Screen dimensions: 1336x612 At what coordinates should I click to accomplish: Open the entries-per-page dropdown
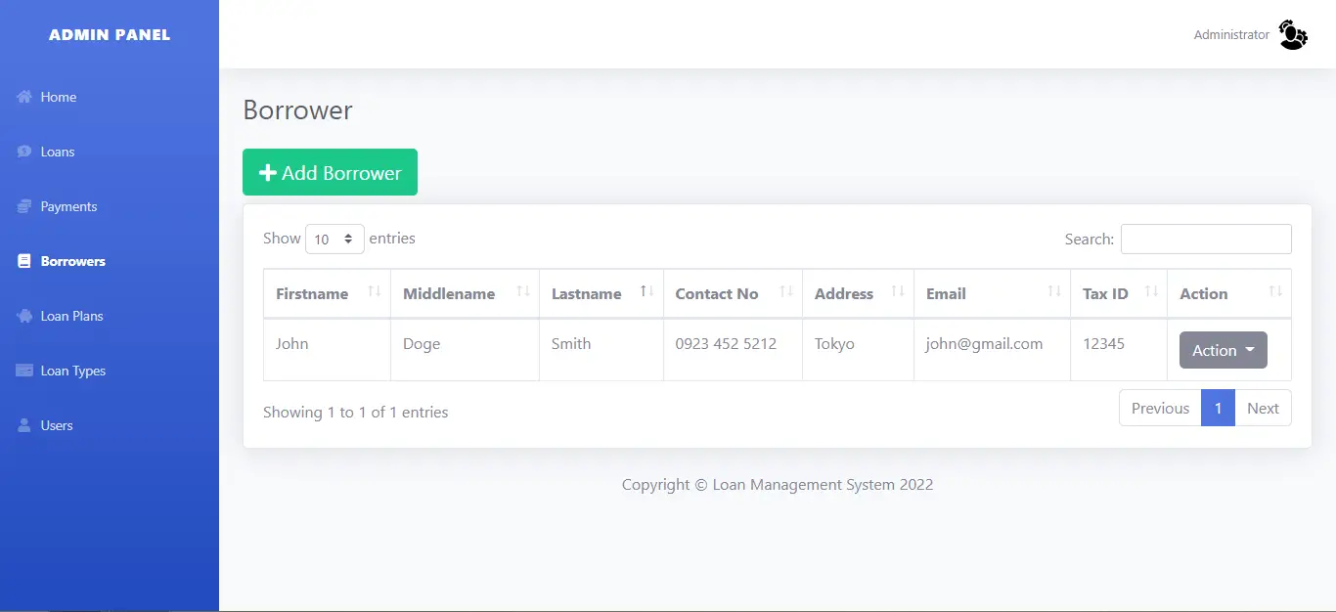pos(334,239)
